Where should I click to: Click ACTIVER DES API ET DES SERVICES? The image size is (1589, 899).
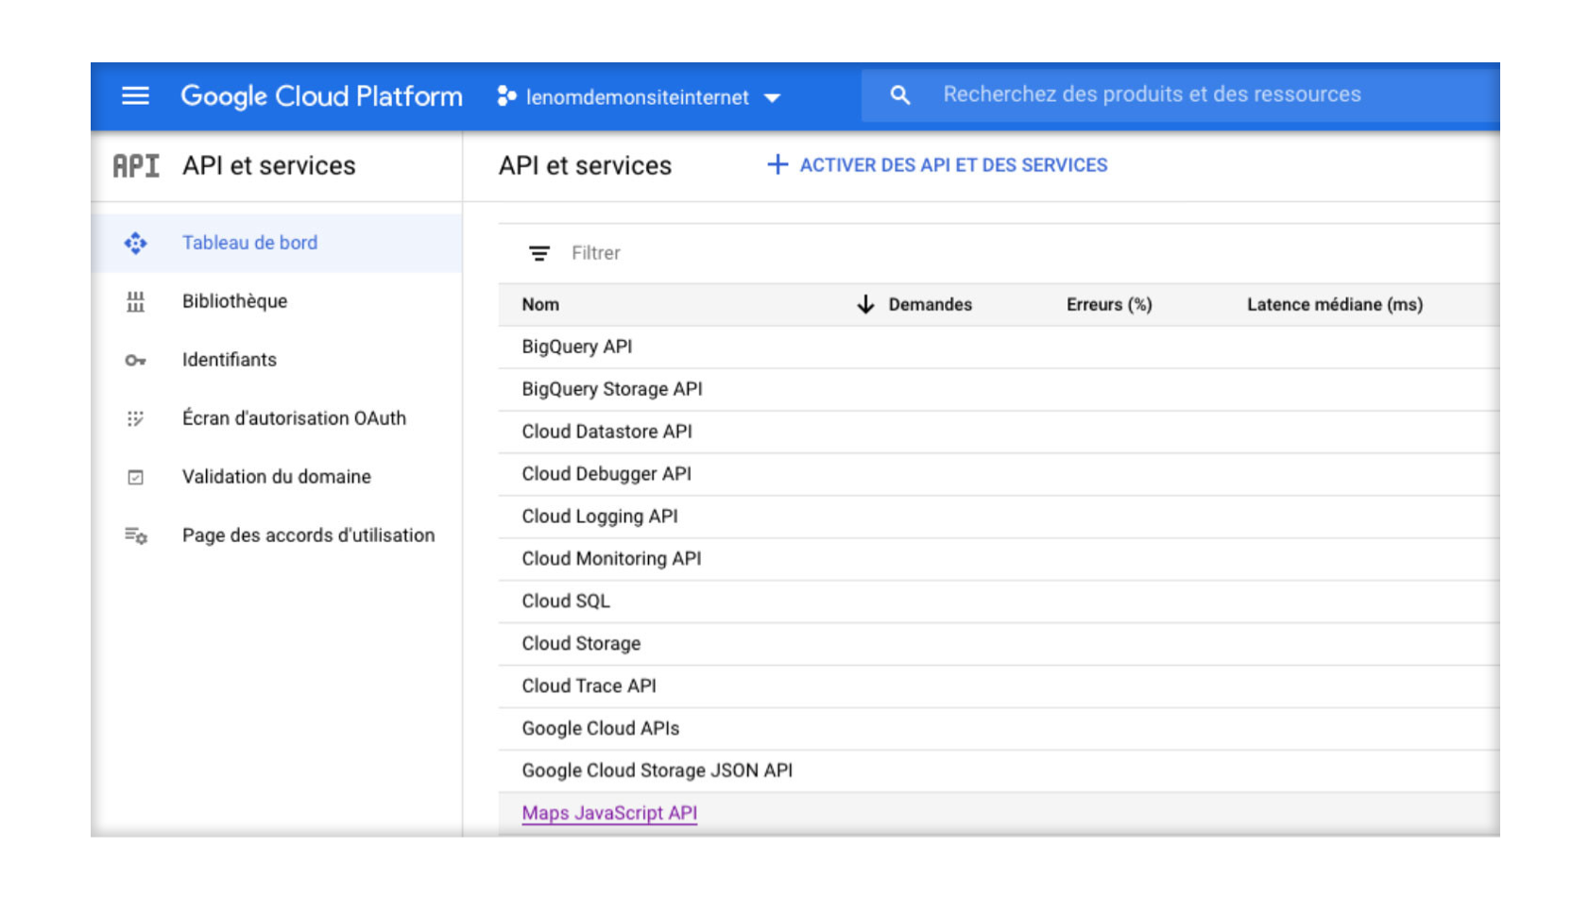point(953,165)
